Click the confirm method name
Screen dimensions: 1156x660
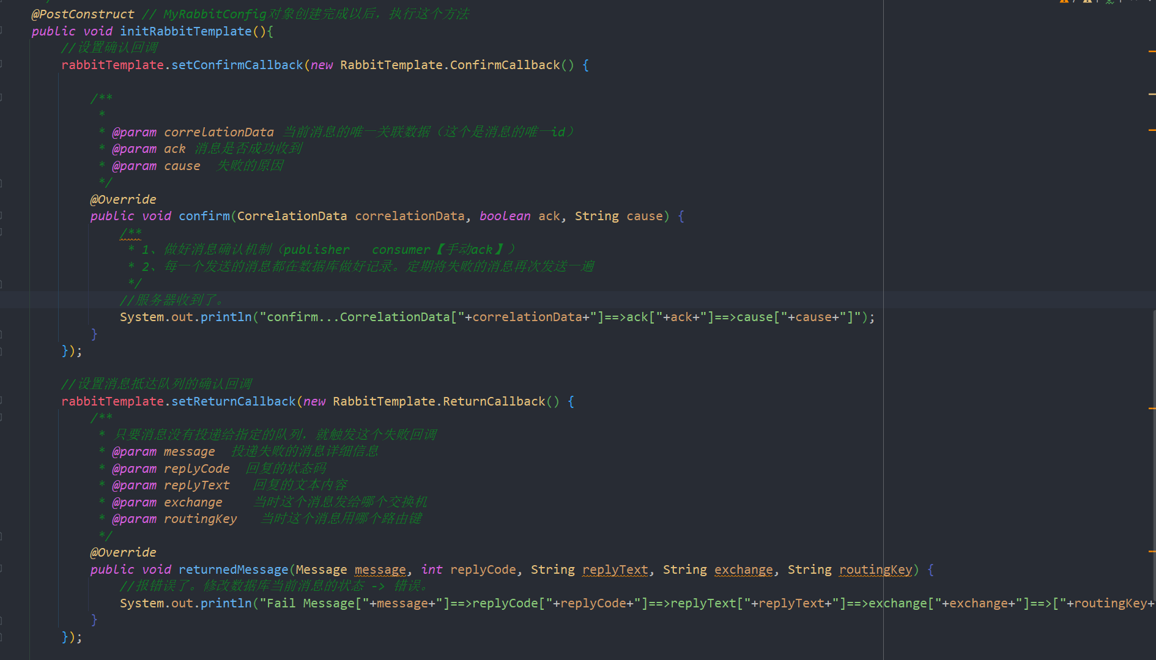pyautogui.click(x=204, y=216)
